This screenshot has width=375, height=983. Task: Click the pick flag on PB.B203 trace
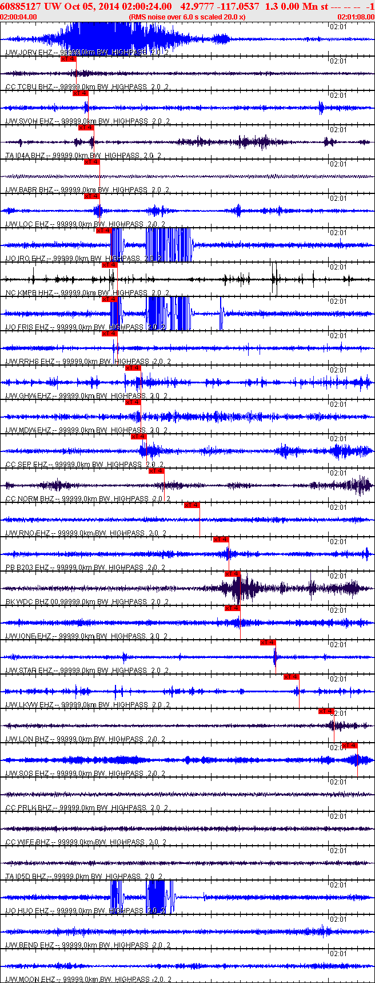click(x=221, y=540)
